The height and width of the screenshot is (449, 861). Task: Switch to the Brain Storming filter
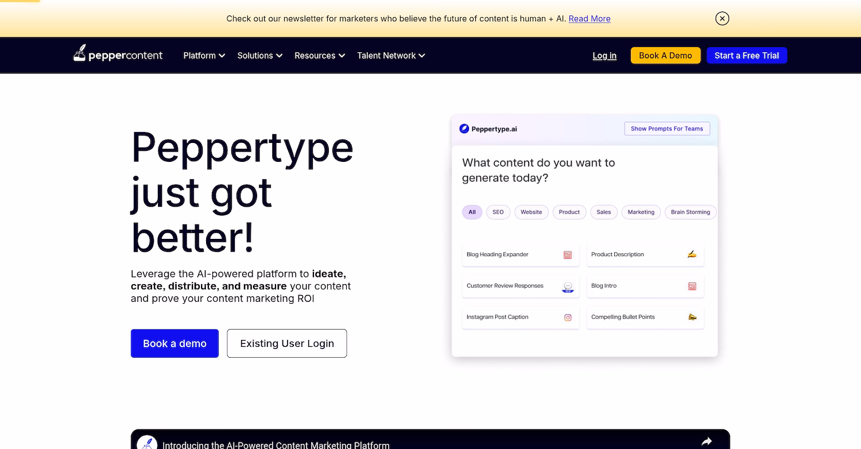pos(691,212)
